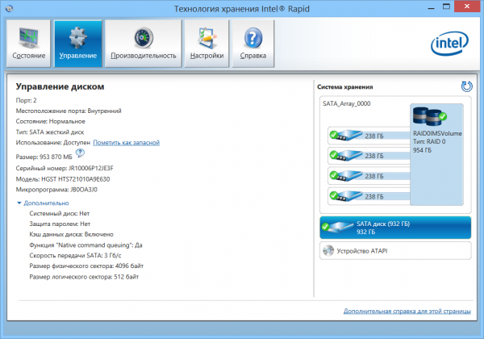Open the Справка tab
484x339 pixels.
253,44
